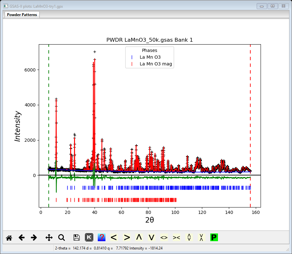Shift plot down with V button
This screenshot has width=292, height=254.
tap(152, 237)
